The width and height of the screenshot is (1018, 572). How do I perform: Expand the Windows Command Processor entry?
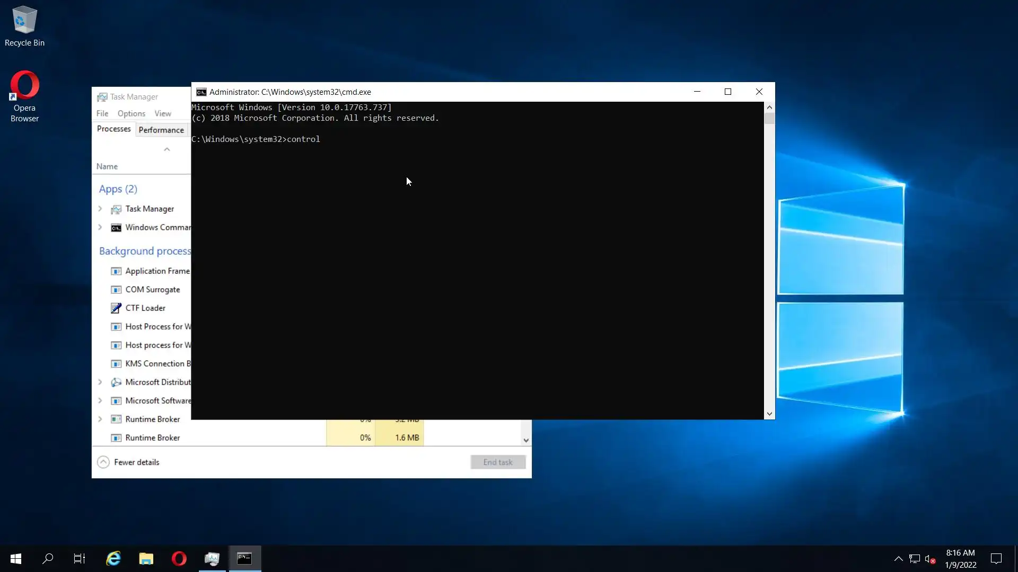pos(100,227)
